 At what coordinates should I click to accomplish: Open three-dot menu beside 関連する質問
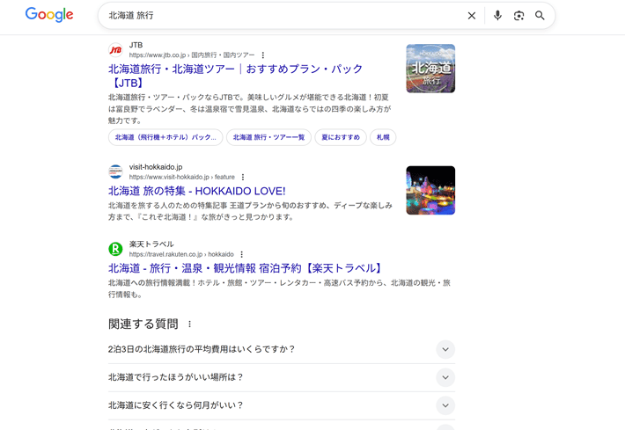pos(190,324)
